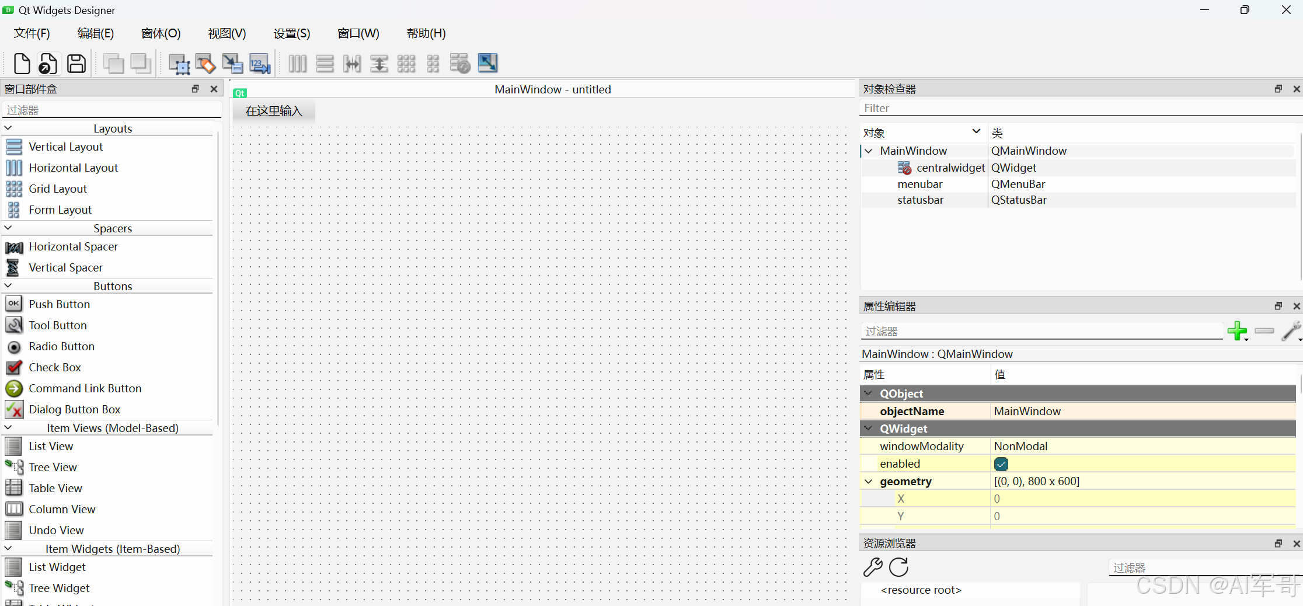Collapse the Item Views (Model-Based) category
This screenshot has width=1303, height=606.
8,427
